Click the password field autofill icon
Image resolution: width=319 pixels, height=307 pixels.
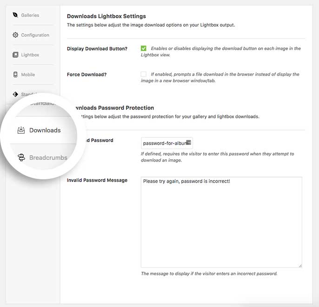tap(189, 143)
